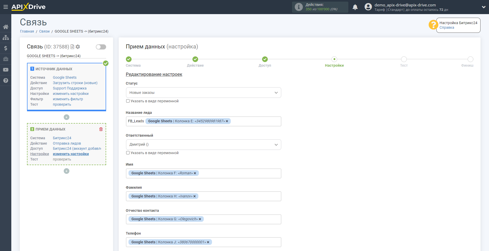The image size is (489, 251).
Task: Open the billing dollar sidebar icon
Action: point(6,48)
